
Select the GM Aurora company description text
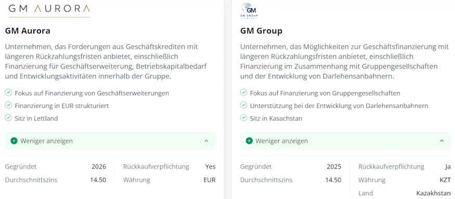click(106, 61)
